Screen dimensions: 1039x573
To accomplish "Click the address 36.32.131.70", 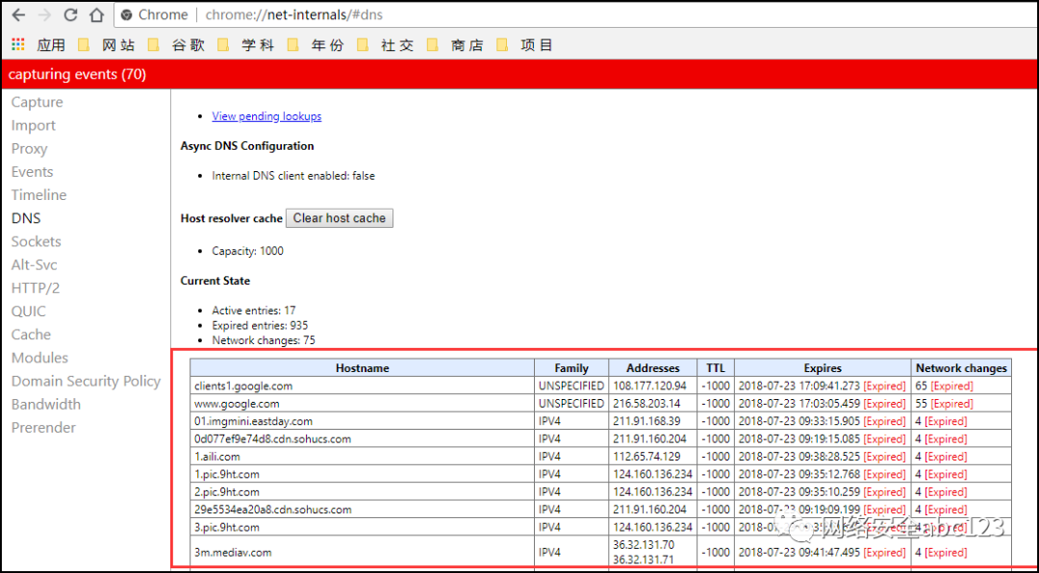I will click(644, 545).
